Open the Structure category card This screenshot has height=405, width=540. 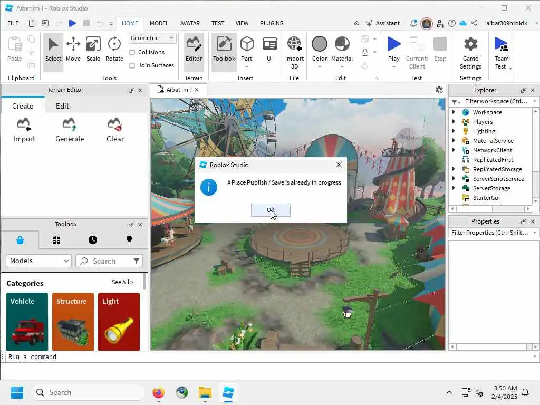click(x=73, y=321)
